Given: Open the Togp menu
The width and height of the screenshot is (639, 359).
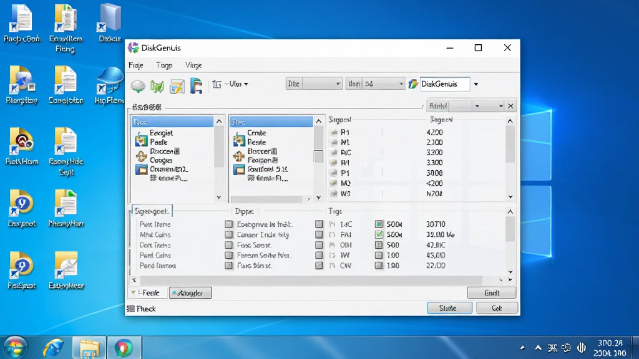Looking at the screenshot, I should [164, 65].
